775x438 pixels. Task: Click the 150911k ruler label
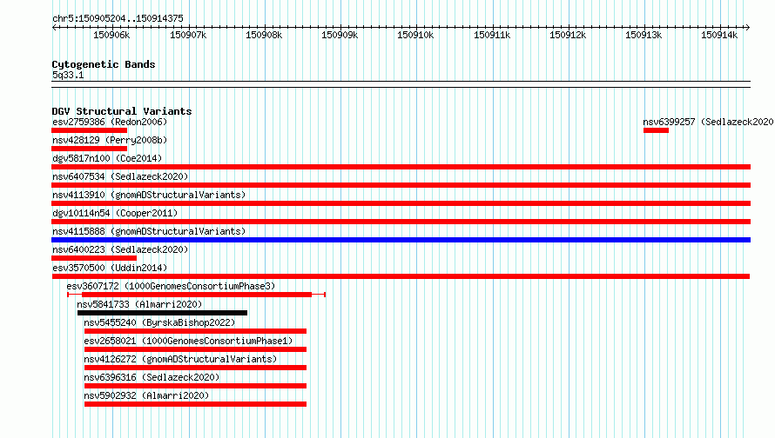coord(492,35)
